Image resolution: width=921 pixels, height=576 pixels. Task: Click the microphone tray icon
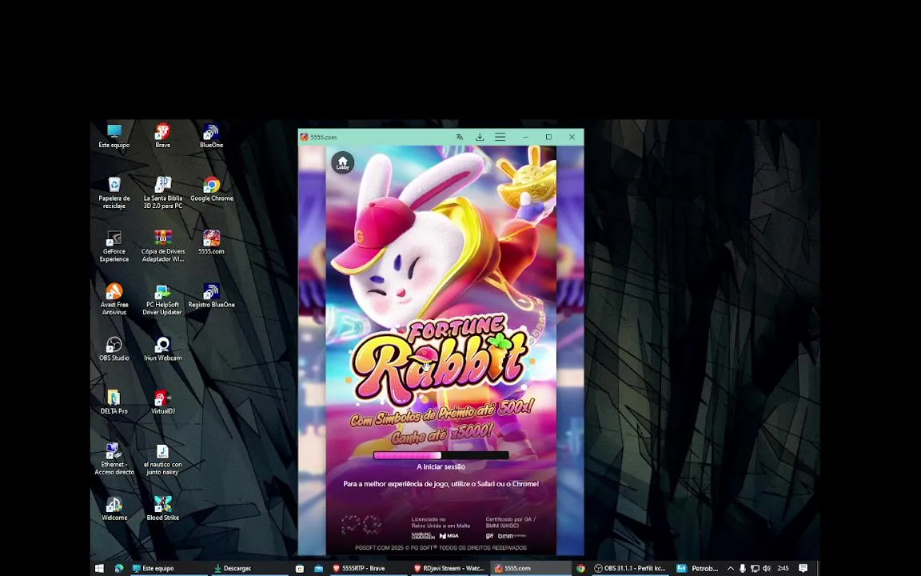tap(743, 568)
